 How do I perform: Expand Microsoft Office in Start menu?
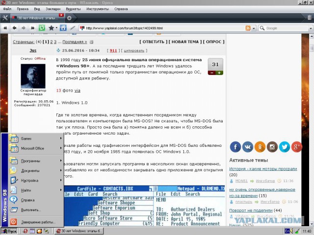click(x=36, y=148)
